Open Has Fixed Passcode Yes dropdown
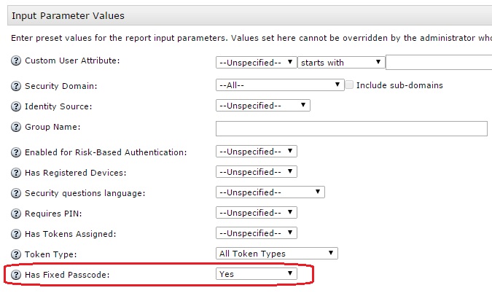492x293 pixels. pos(257,274)
